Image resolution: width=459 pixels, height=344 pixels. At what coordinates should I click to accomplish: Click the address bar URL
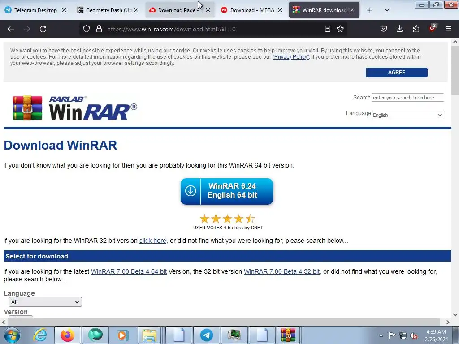pyautogui.click(x=171, y=29)
